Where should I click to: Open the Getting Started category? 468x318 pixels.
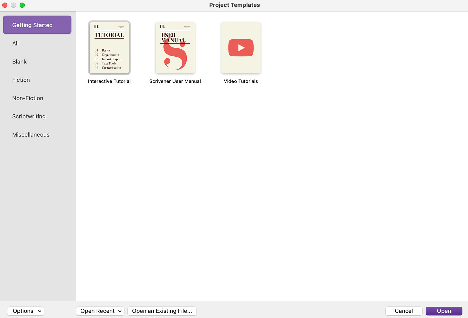pos(37,25)
